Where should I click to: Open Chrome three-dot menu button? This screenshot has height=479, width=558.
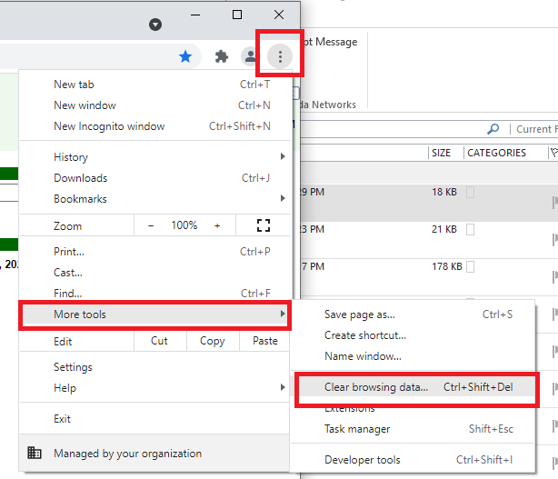coord(280,56)
